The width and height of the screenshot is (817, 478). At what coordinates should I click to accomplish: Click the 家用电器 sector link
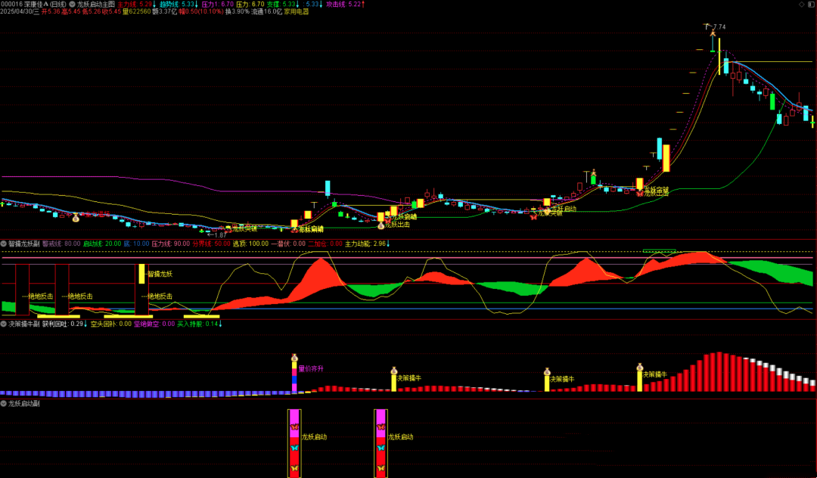tap(296, 12)
